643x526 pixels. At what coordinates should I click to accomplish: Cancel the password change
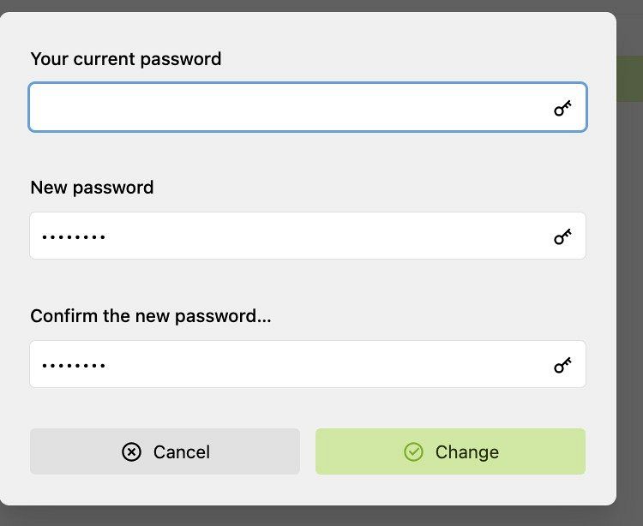coord(165,451)
